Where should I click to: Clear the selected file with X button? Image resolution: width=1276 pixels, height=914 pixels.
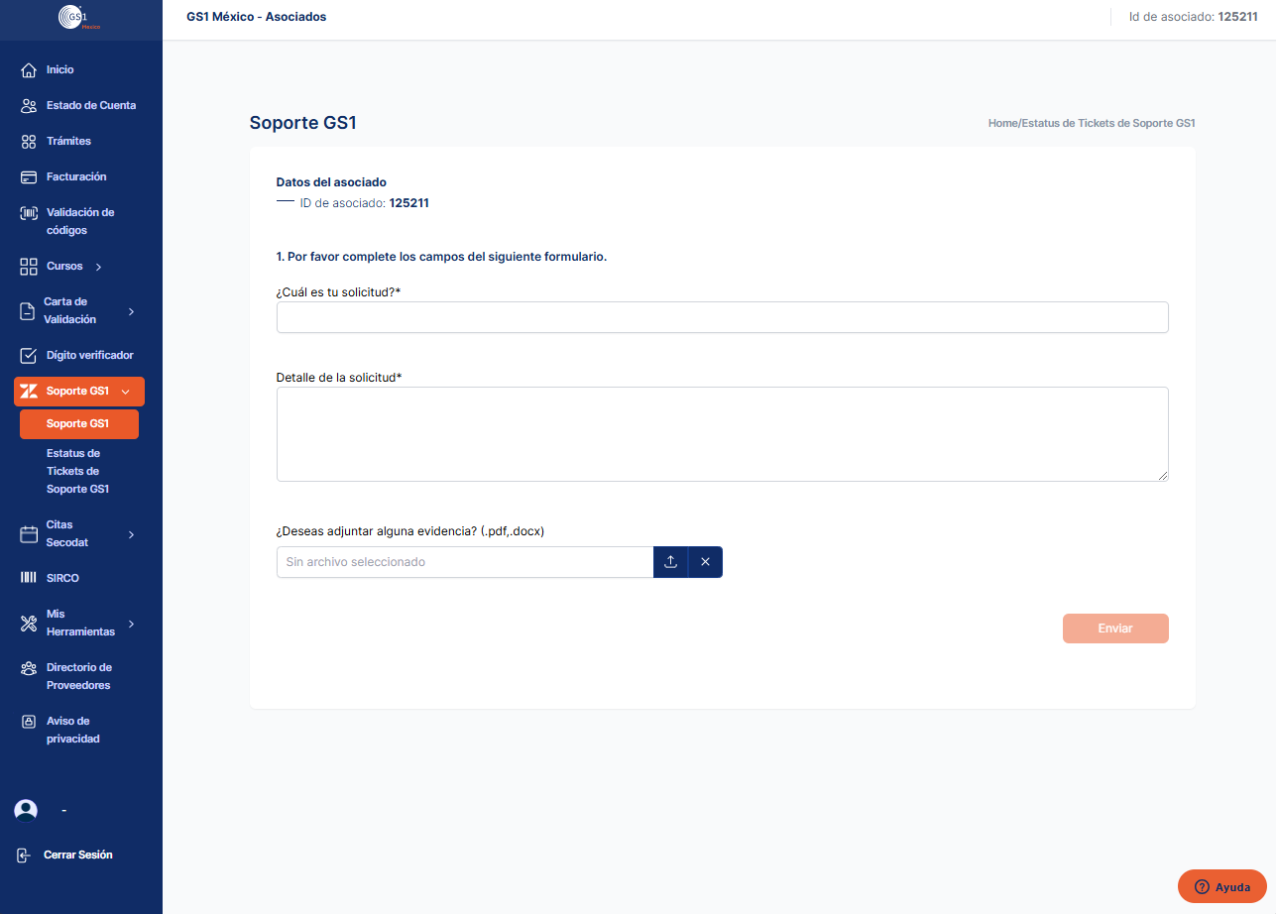pos(705,562)
